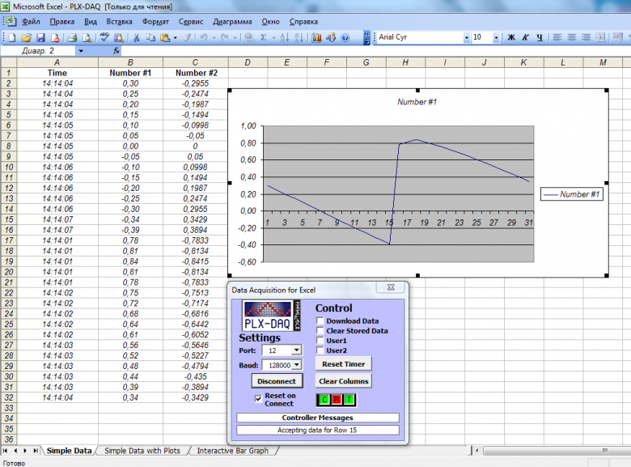Apply bold with the Ж button
The height and width of the screenshot is (467, 631).
click(x=511, y=37)
